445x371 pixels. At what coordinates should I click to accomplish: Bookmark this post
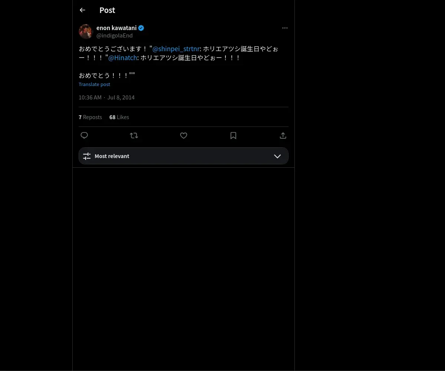click(x=233, y=135)
